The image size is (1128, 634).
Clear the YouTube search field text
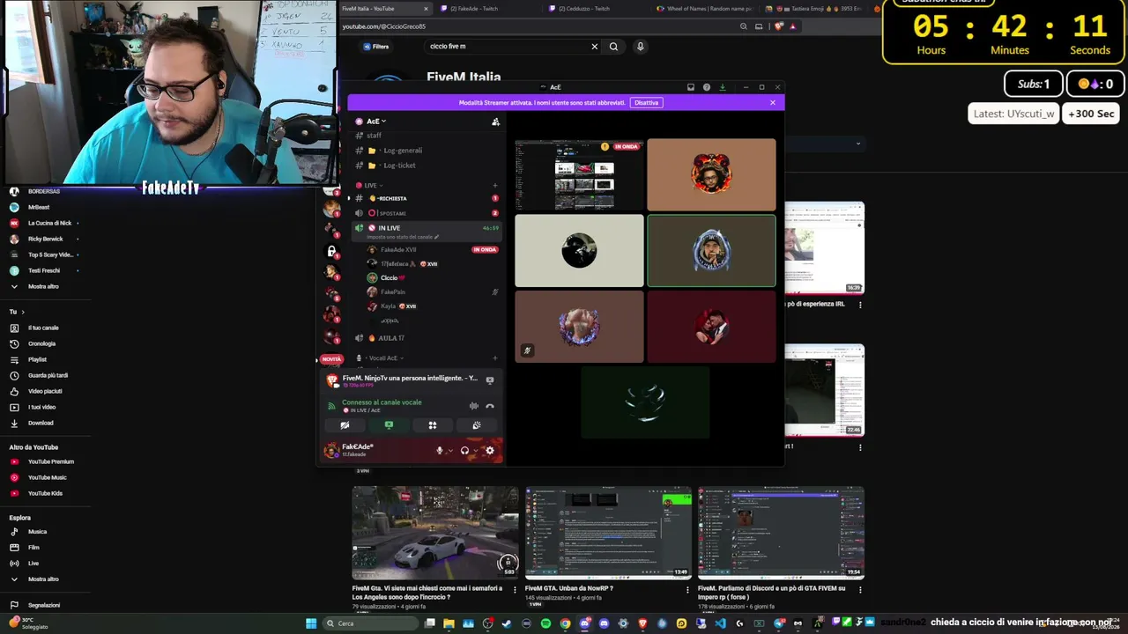point(594,47)
